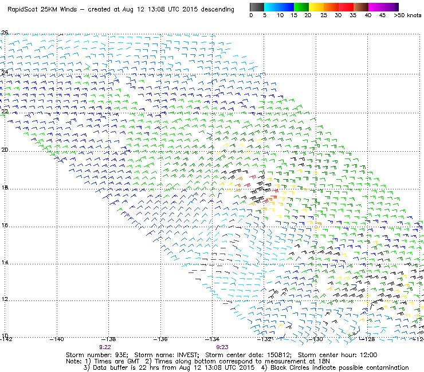Viewport: 424px width, 372px height.
Task: Click the '15' label under the color scale
Action: click(294, 15)
